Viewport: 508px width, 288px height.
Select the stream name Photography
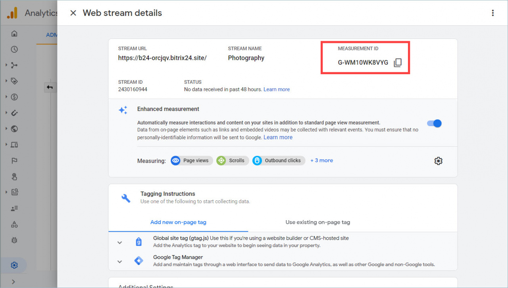click(x=246, y=58)
